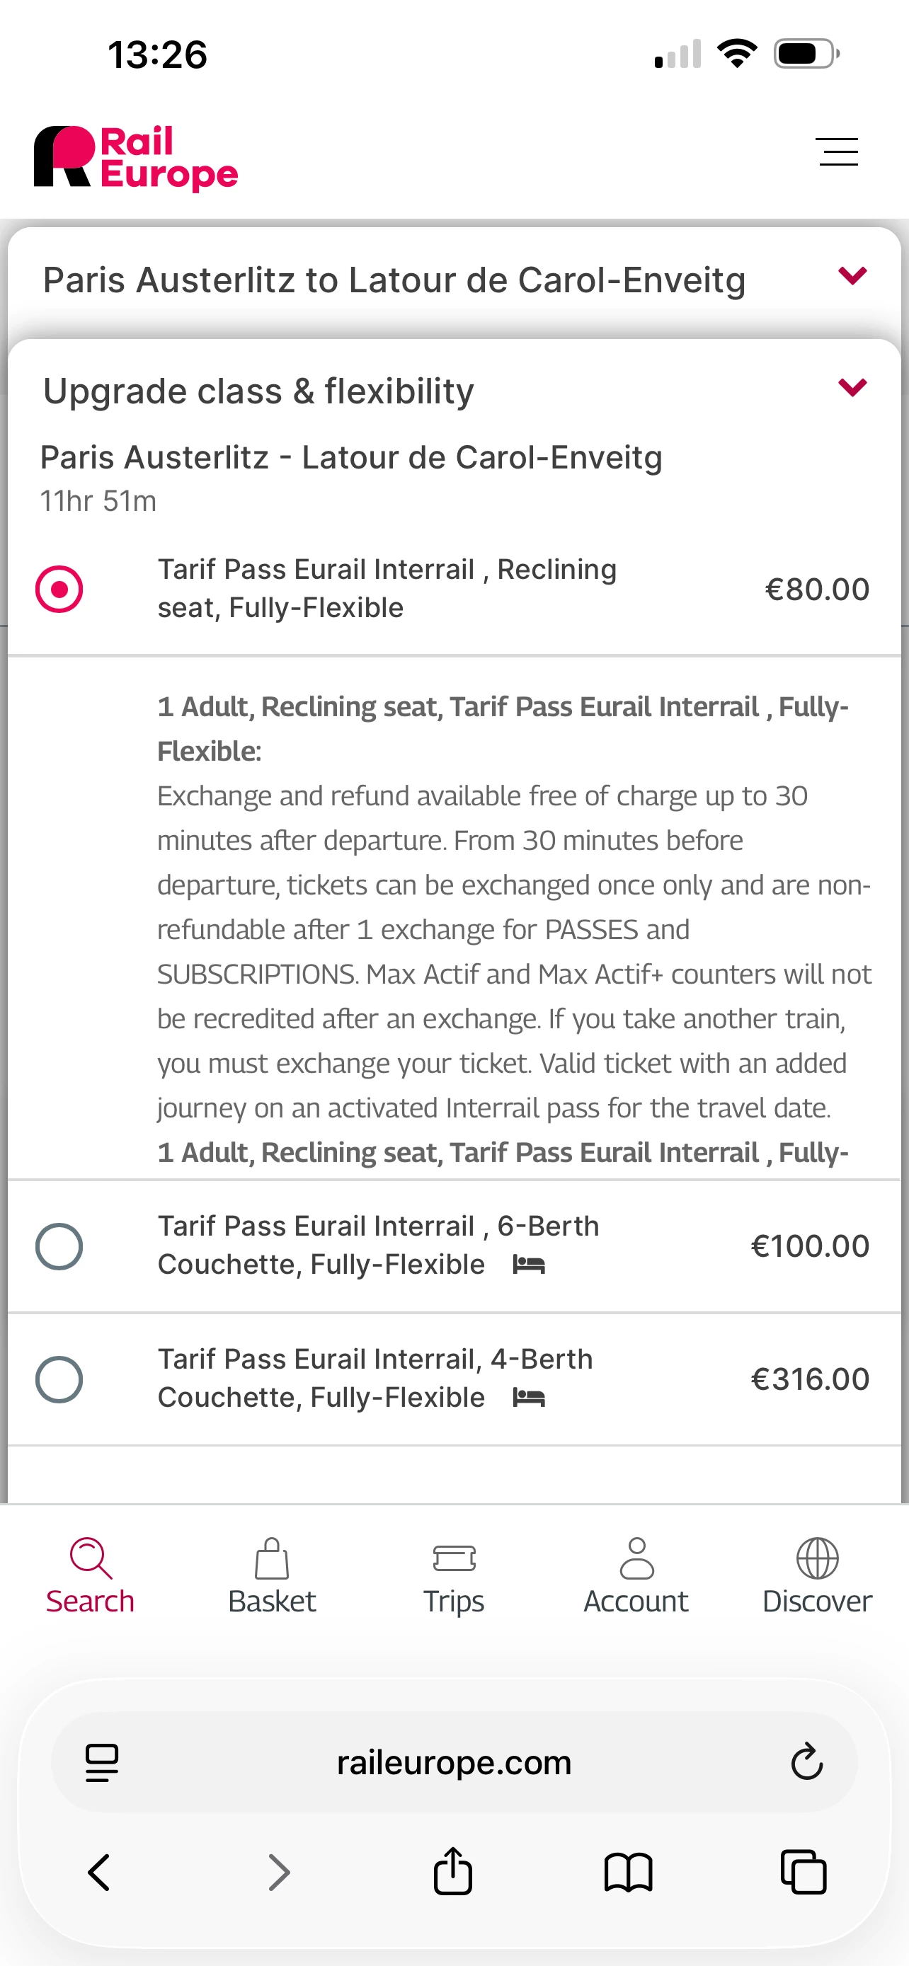Select the 6-Berth Couchette fare option
The image size is (909, 1966).
59,1246
